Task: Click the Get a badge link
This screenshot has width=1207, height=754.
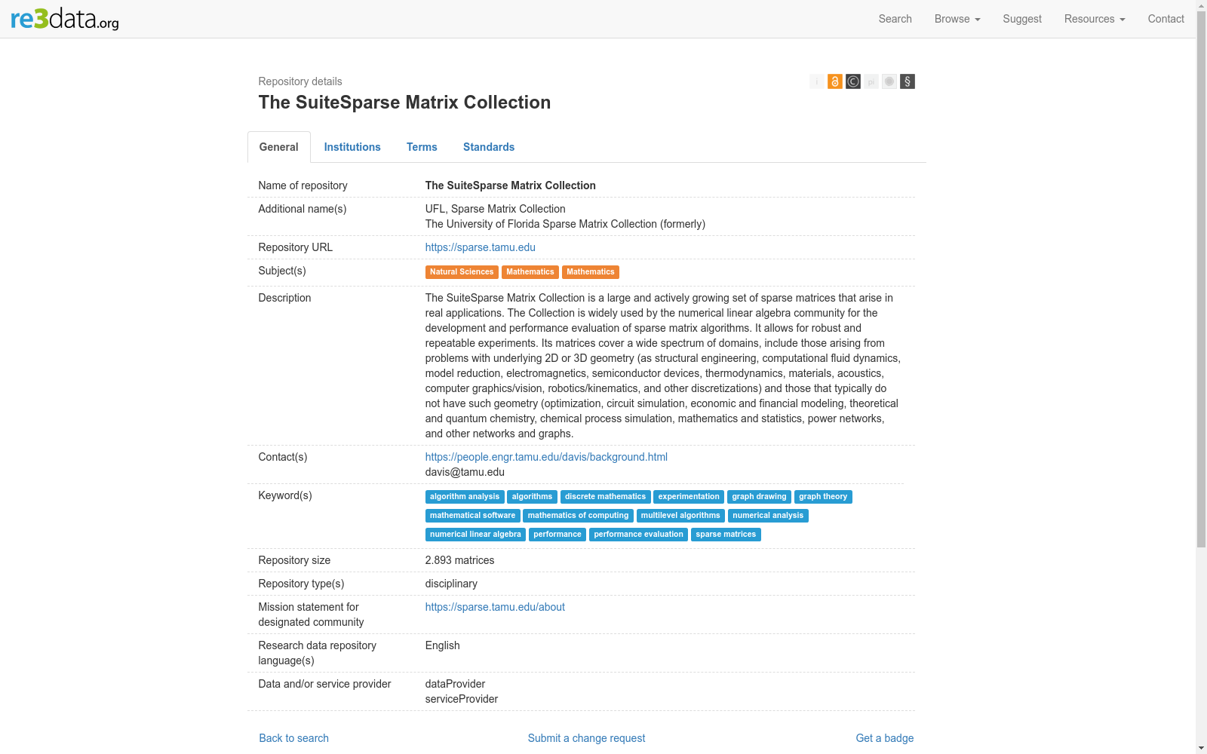Action: click(x=885, y=738)
